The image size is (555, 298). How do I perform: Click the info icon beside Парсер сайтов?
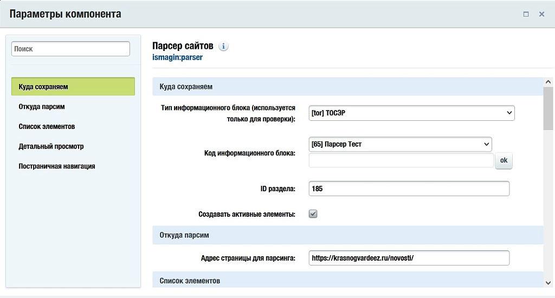coord(224,46)
